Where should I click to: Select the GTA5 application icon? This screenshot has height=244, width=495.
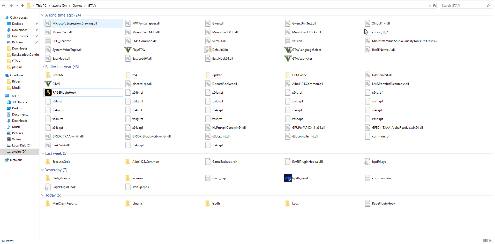(x=48, y=84)
